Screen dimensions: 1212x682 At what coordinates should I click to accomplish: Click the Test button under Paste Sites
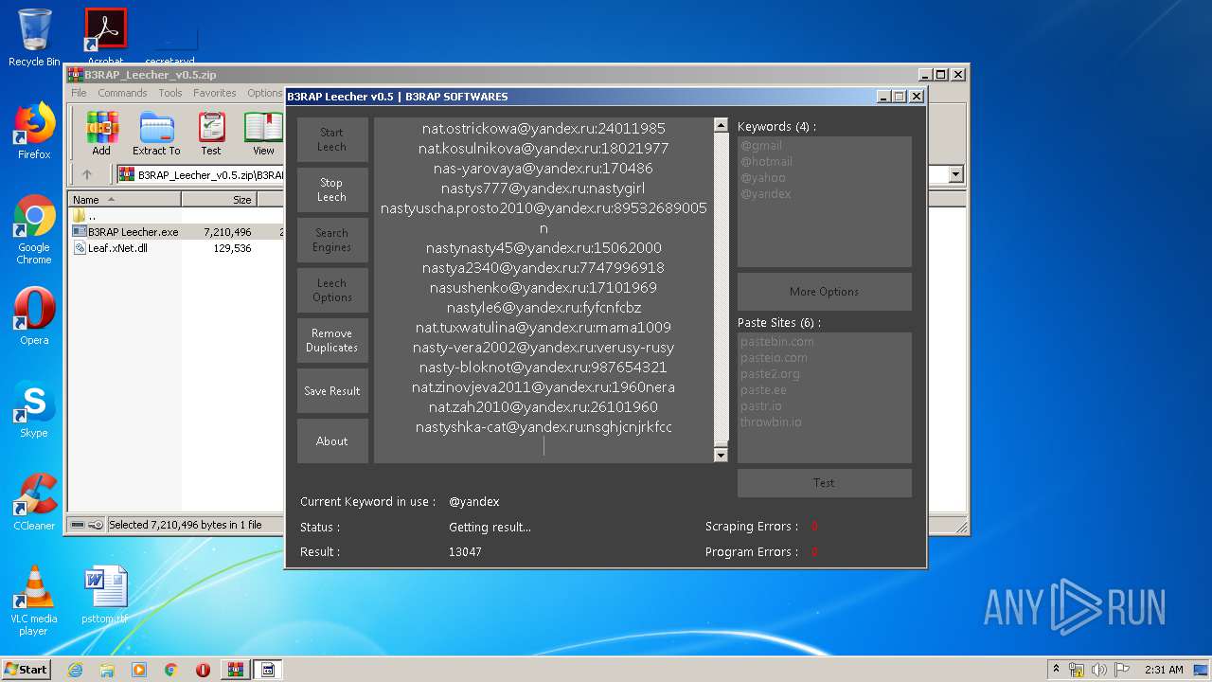click(x=824, y=482)
